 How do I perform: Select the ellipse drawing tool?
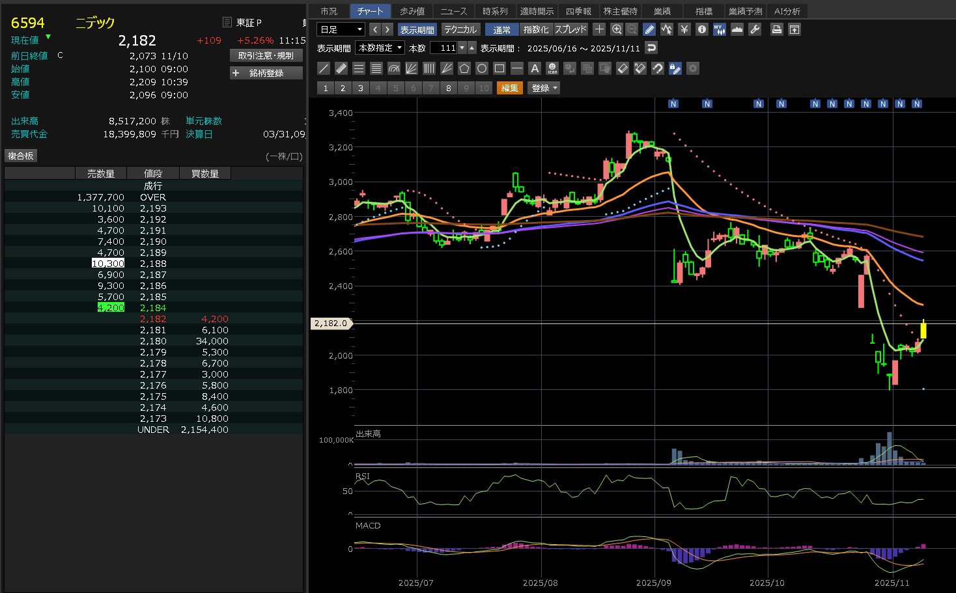coord(482,68)
